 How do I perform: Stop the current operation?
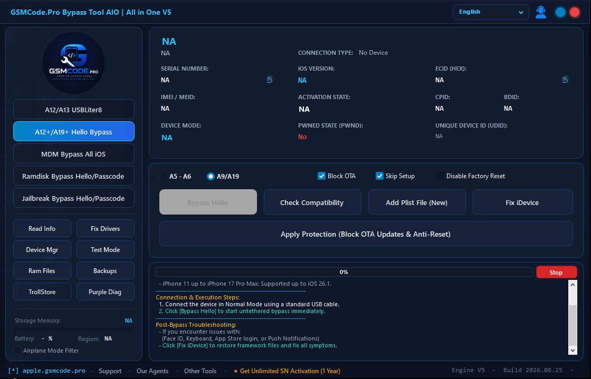(556, 272)
